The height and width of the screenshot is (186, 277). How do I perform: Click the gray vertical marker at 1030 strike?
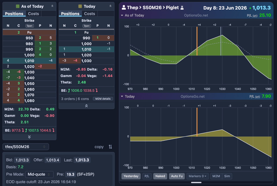[221, 41]
